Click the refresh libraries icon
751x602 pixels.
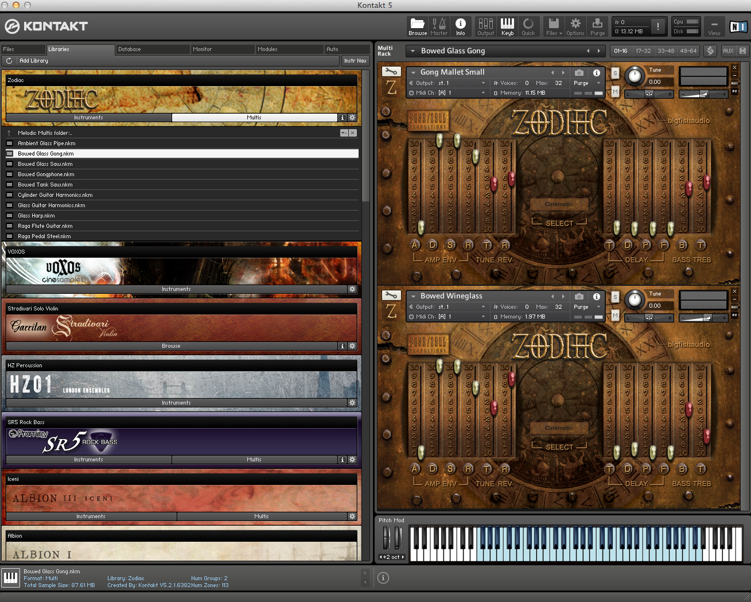tap(9, 61)
